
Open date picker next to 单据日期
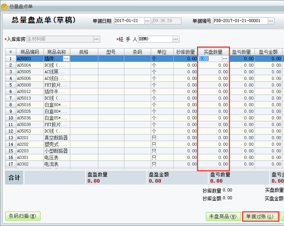coord(147,21)
